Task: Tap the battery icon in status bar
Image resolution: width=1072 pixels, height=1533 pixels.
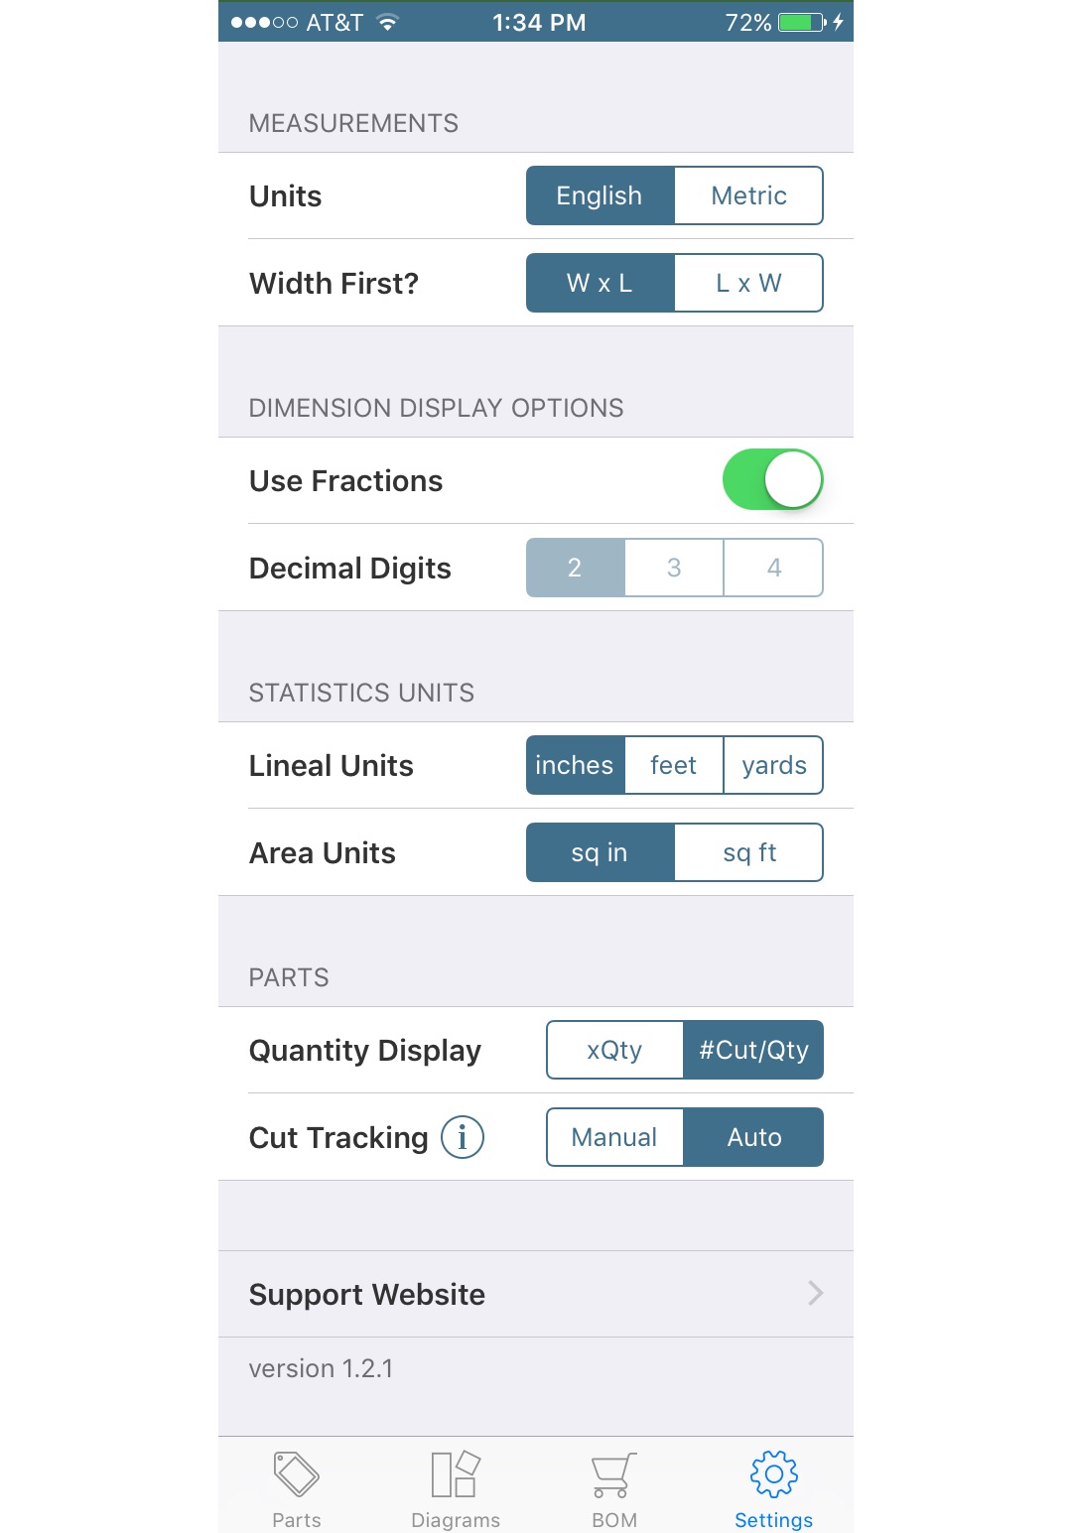Action: 803,22
